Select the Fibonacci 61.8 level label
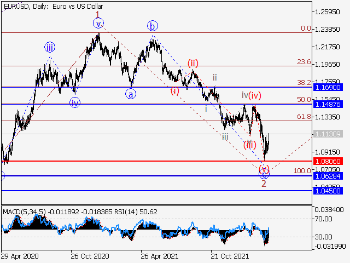The width and height of the screenshot is (350, 263). [304, 117]
